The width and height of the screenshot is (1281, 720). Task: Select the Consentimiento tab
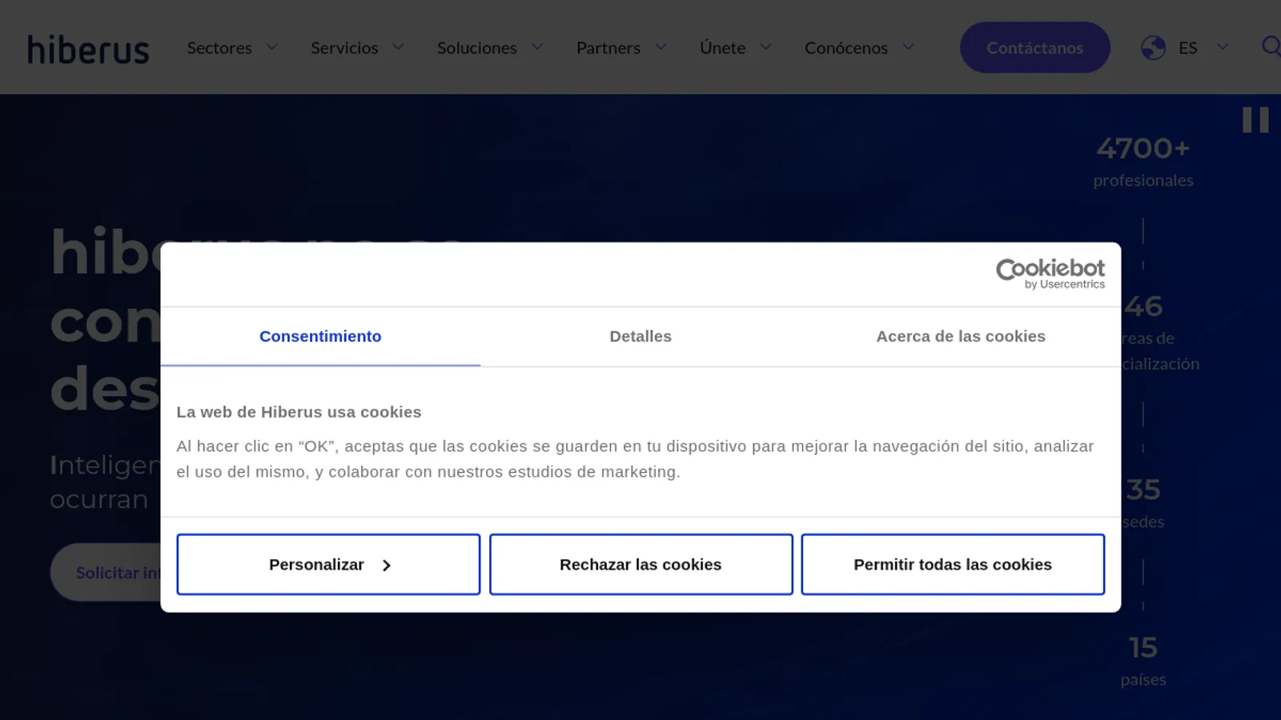pyautogui.click(x=320, y=337)
